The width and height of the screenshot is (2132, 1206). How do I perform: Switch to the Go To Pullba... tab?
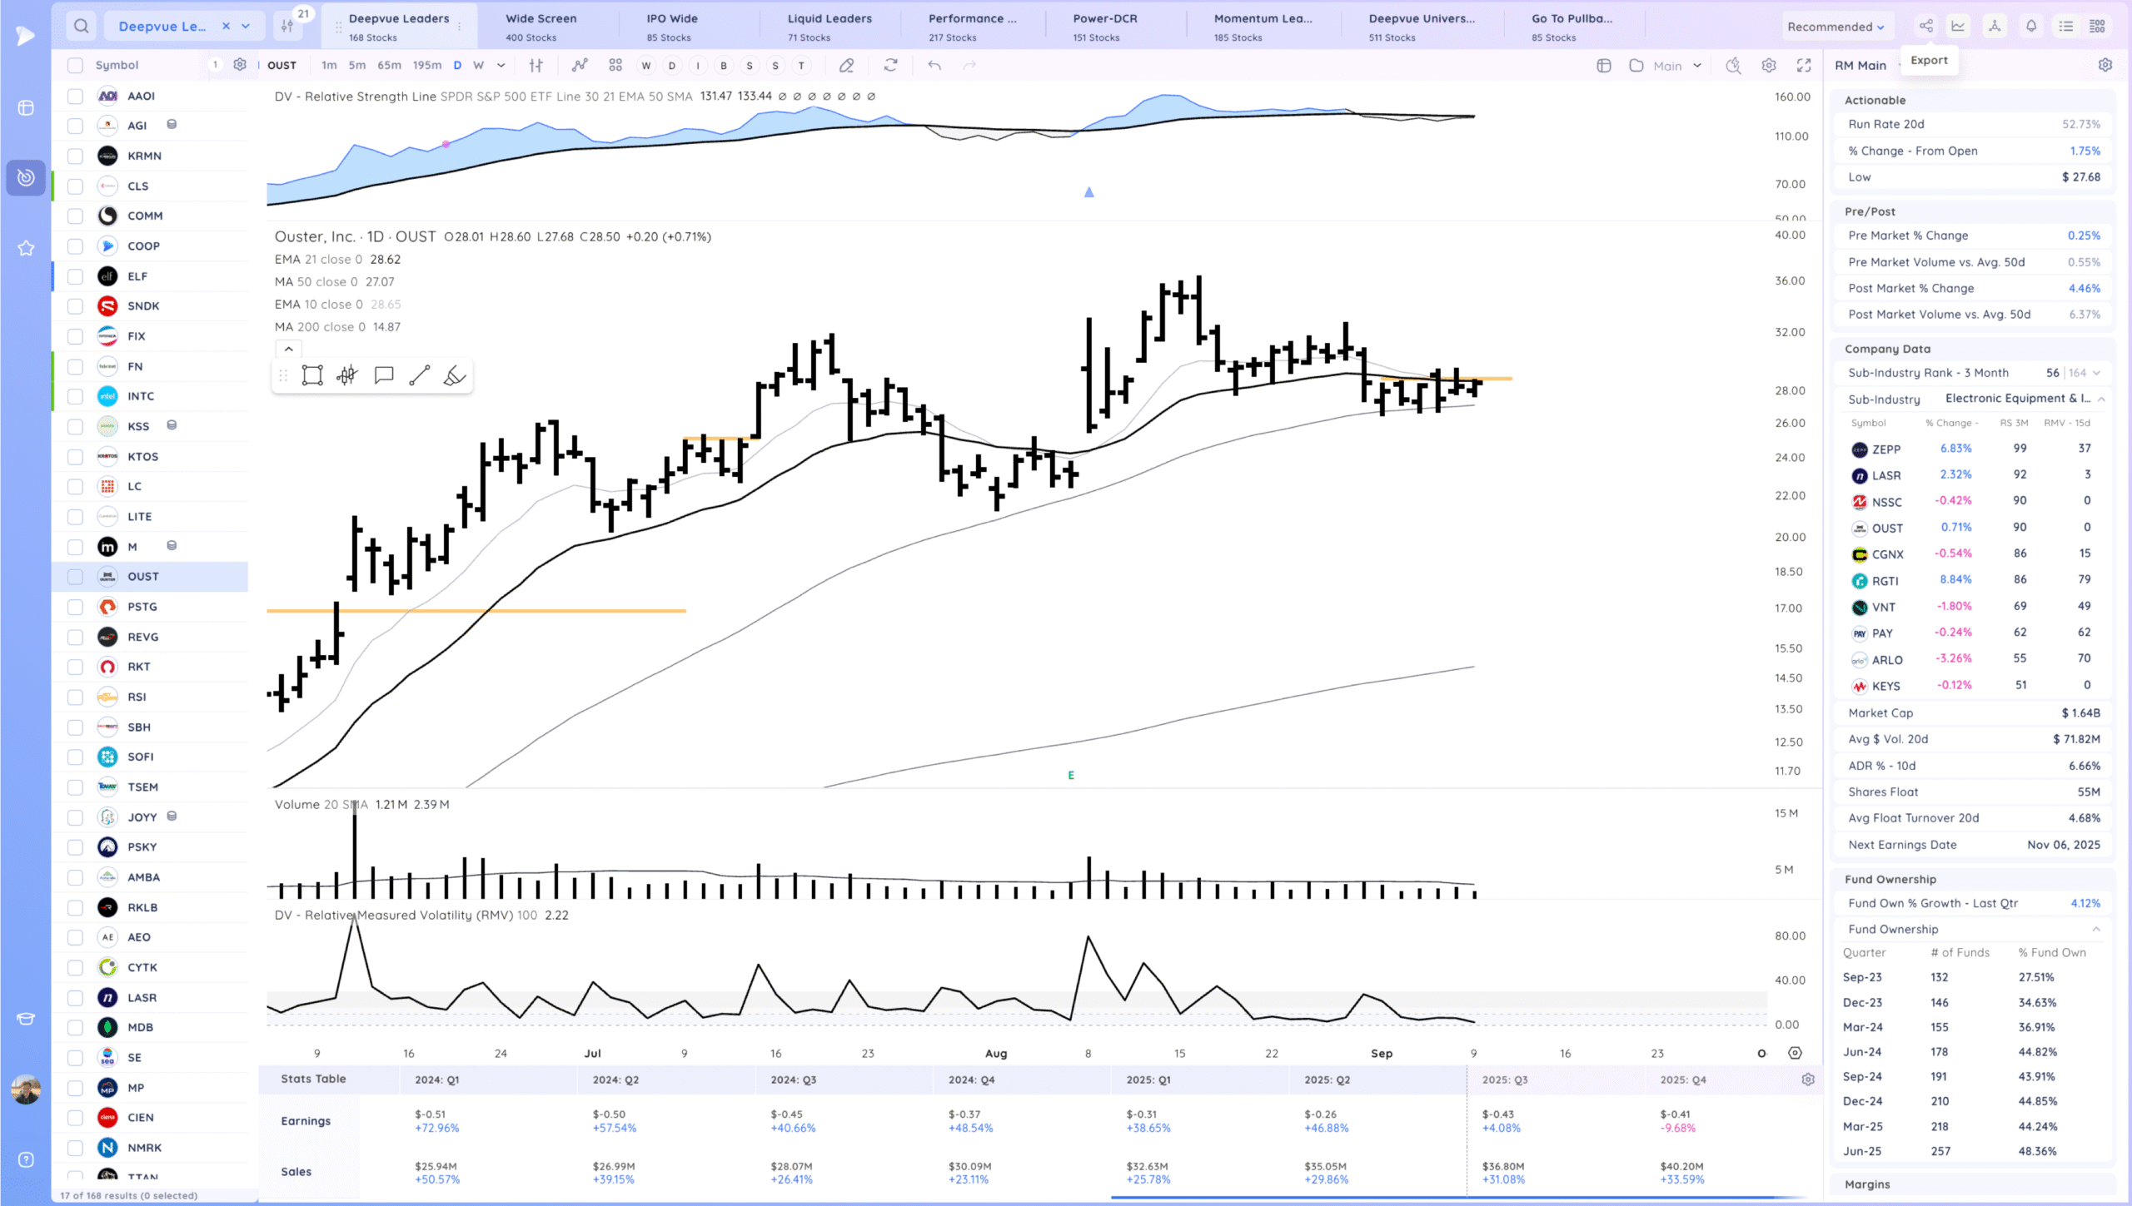pyautogui.click(x=1572, y=27)
